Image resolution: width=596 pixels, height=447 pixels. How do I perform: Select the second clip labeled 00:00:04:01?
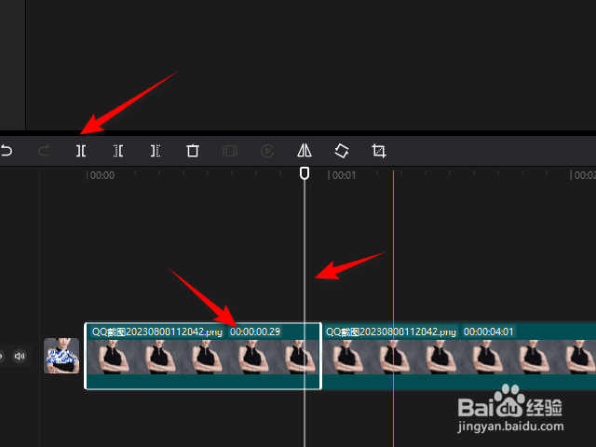click(x=459, y=356)
